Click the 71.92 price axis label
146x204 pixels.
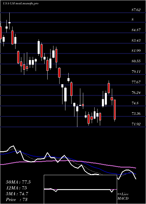pyautogui.click(x=136, y=124)
